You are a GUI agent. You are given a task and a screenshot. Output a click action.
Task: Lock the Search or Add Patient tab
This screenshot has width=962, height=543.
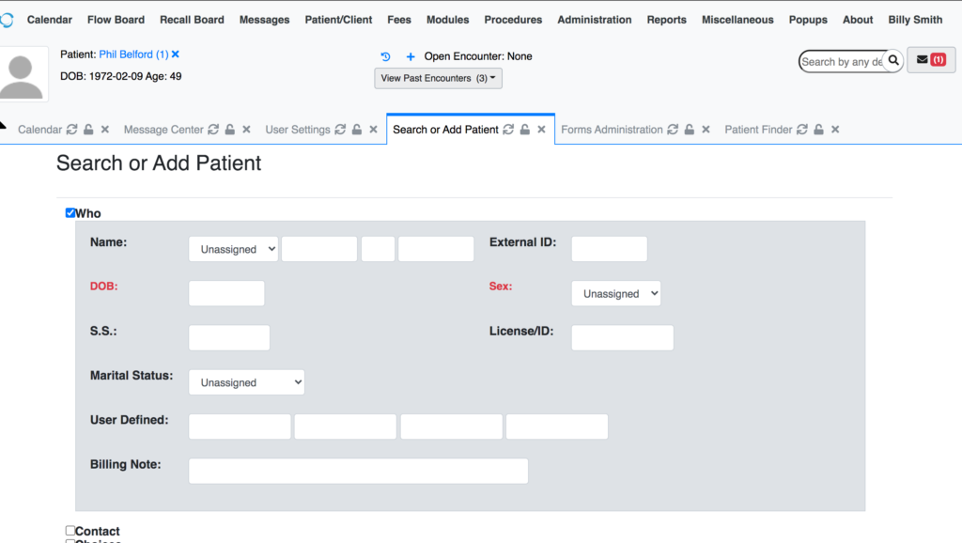525,130
